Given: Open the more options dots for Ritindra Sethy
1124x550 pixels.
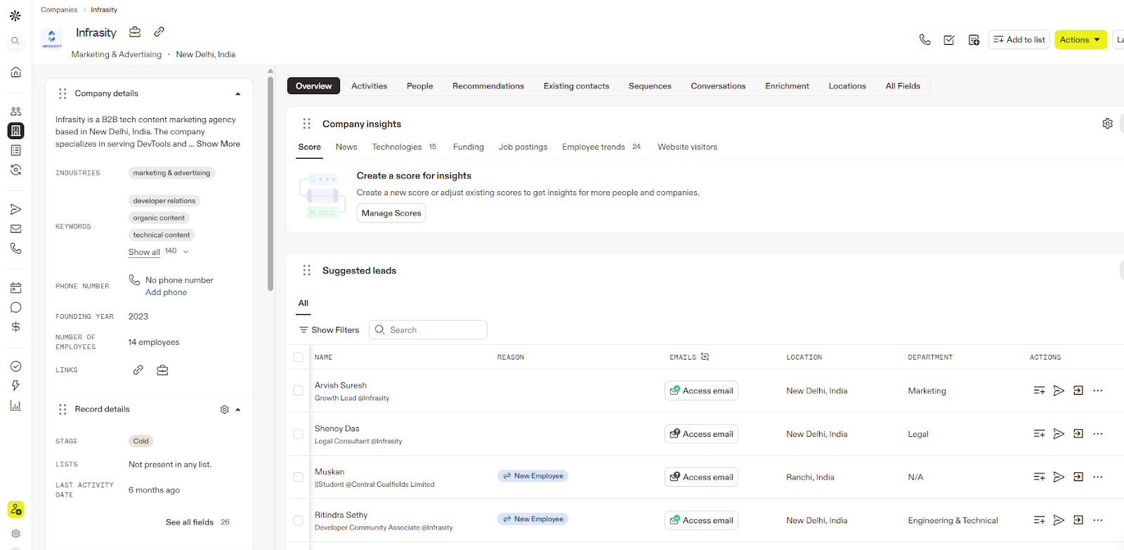Looking at the screenshot, I should click(1098, 520).
